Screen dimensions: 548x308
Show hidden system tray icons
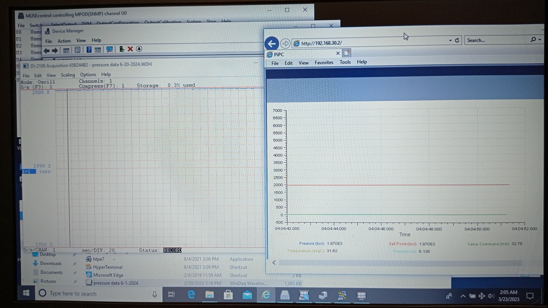click(x=463, y=296)
